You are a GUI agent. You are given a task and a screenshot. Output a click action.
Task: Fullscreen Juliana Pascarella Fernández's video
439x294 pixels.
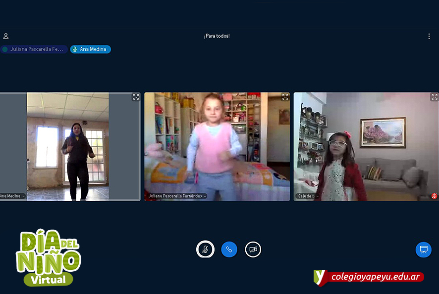click(285, 97)
